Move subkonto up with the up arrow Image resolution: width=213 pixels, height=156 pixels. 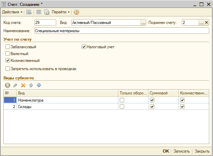(31, 85)
